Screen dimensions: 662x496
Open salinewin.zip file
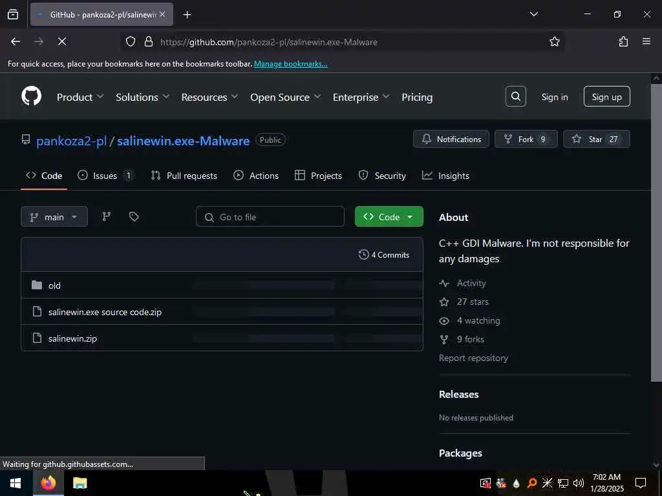click(x=72, y=338)
